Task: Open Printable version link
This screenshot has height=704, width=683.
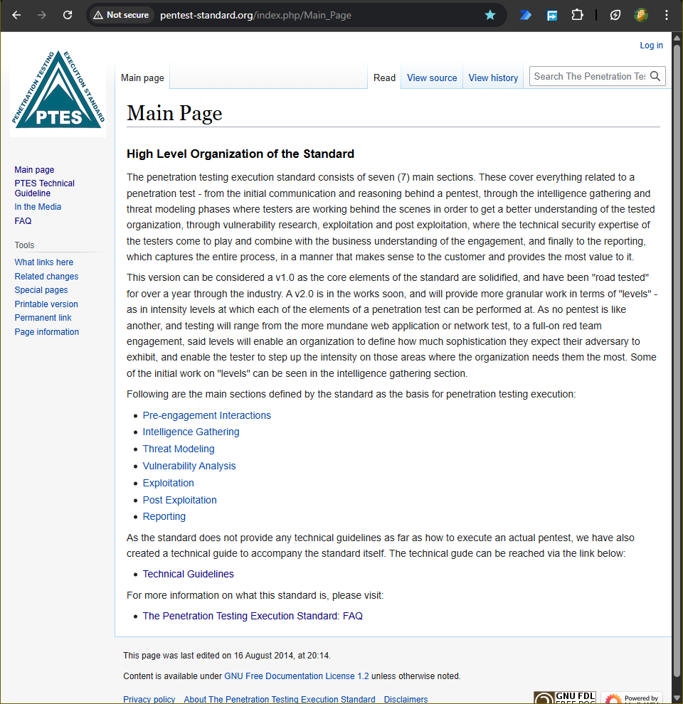Action: click(x=46, y=304)
